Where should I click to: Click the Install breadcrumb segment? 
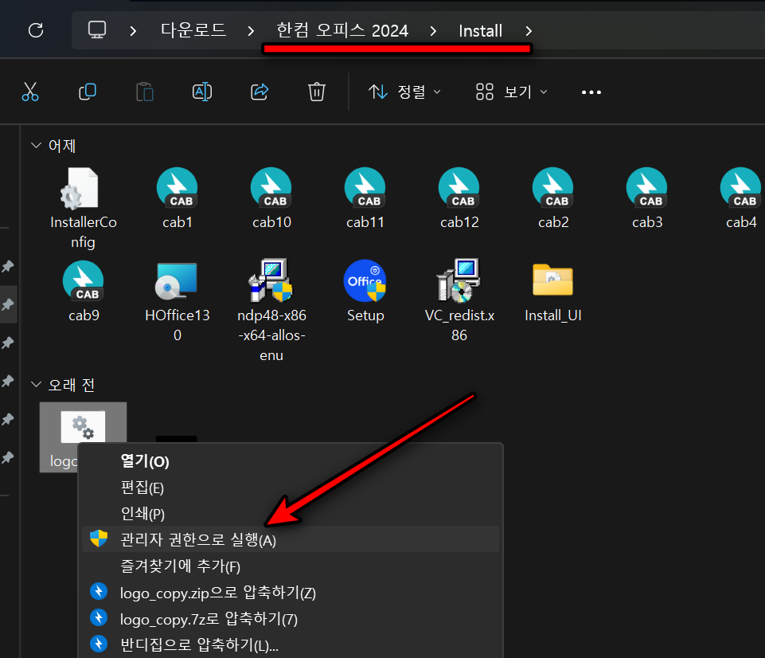click(480, 31)
